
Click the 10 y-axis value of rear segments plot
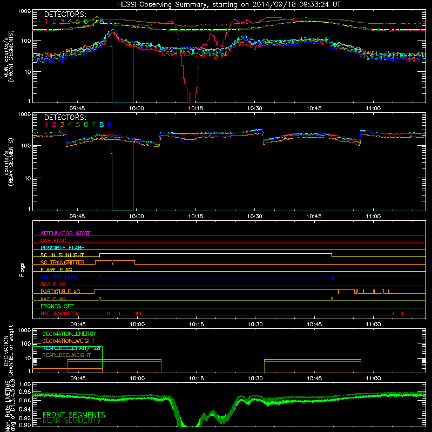coord(28,178)
